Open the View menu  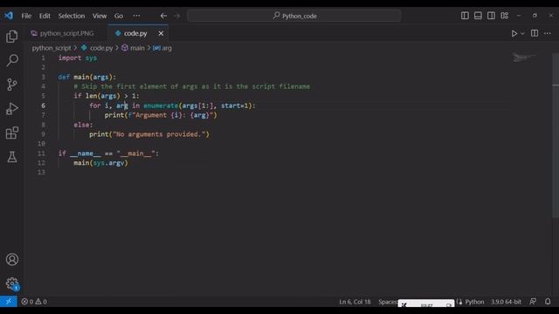pyautogui.click(x=100, y=16)
